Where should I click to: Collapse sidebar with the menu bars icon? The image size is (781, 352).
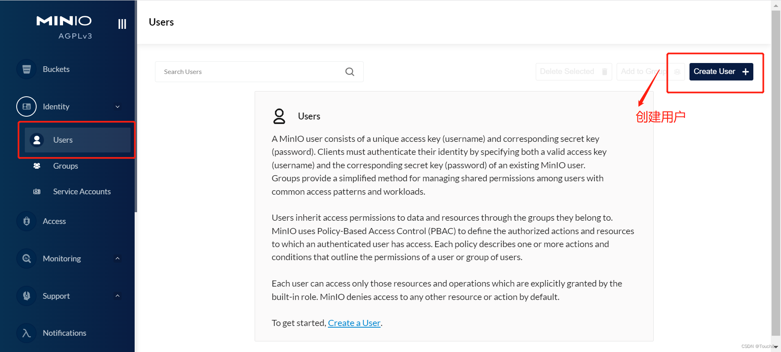(x=122, y=24)
